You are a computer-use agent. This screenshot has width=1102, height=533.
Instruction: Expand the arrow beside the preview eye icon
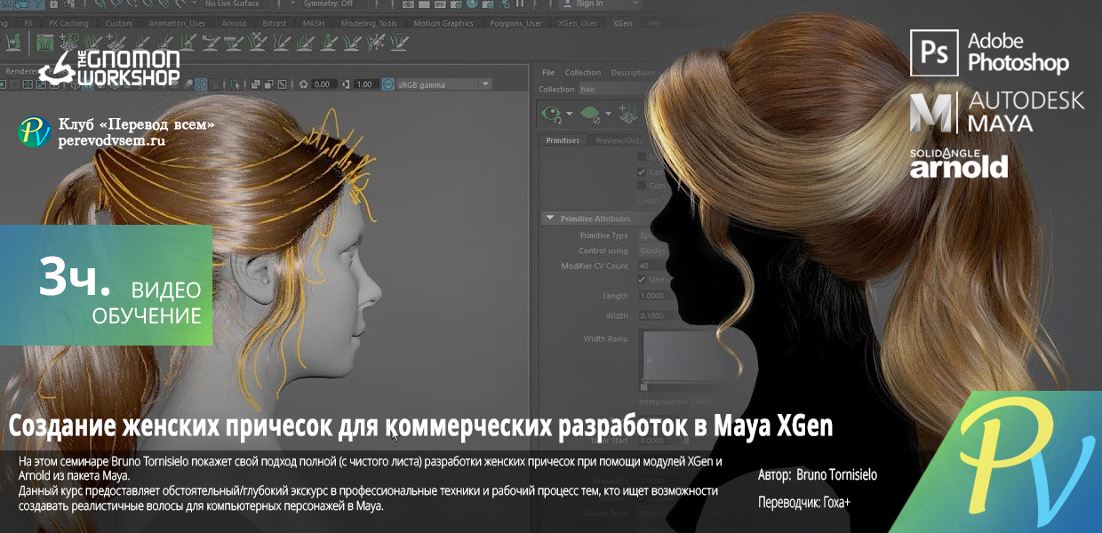[570, 114]
